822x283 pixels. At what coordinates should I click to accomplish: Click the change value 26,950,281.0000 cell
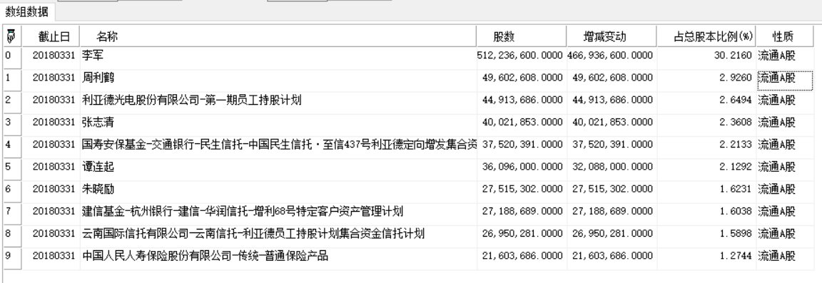pyautogui.click(x=612, y=234)
